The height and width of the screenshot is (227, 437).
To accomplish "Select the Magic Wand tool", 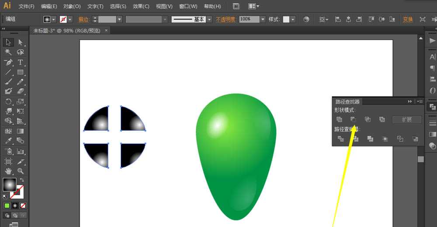I will [8, 52].
